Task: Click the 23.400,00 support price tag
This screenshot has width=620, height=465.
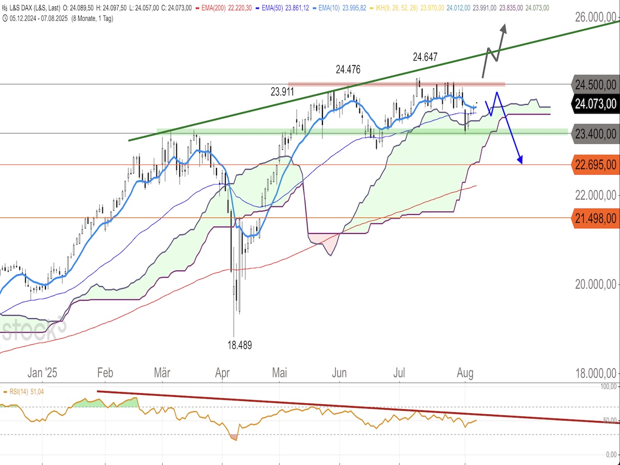Action: pos(595,134)
